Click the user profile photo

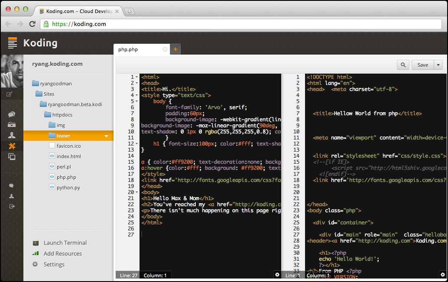12,71
